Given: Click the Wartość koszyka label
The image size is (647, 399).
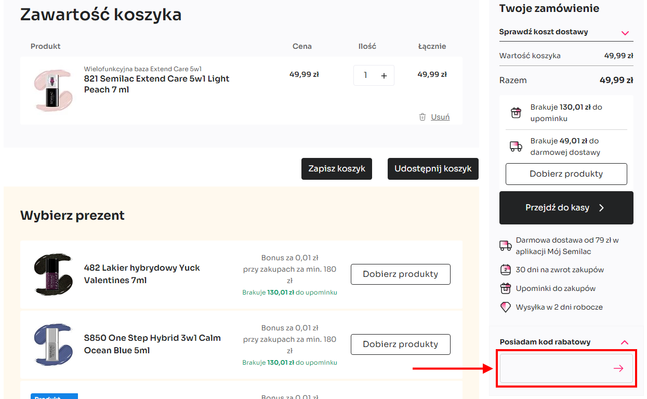Looking at the screenshot, I should 530,56.
